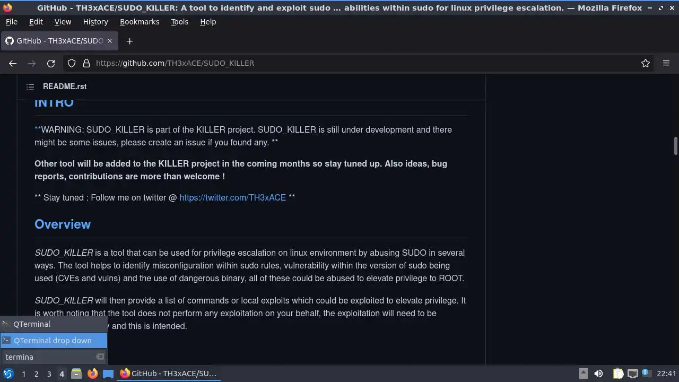Launch QTerminal drop down from results
This screenshot has width=679, height=382.
(54, 341)
